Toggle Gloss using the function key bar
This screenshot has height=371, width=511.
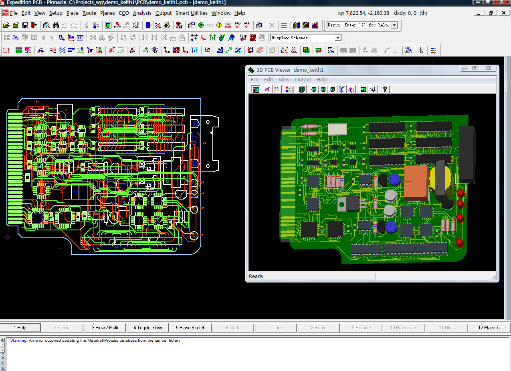(x=147, y=327)
